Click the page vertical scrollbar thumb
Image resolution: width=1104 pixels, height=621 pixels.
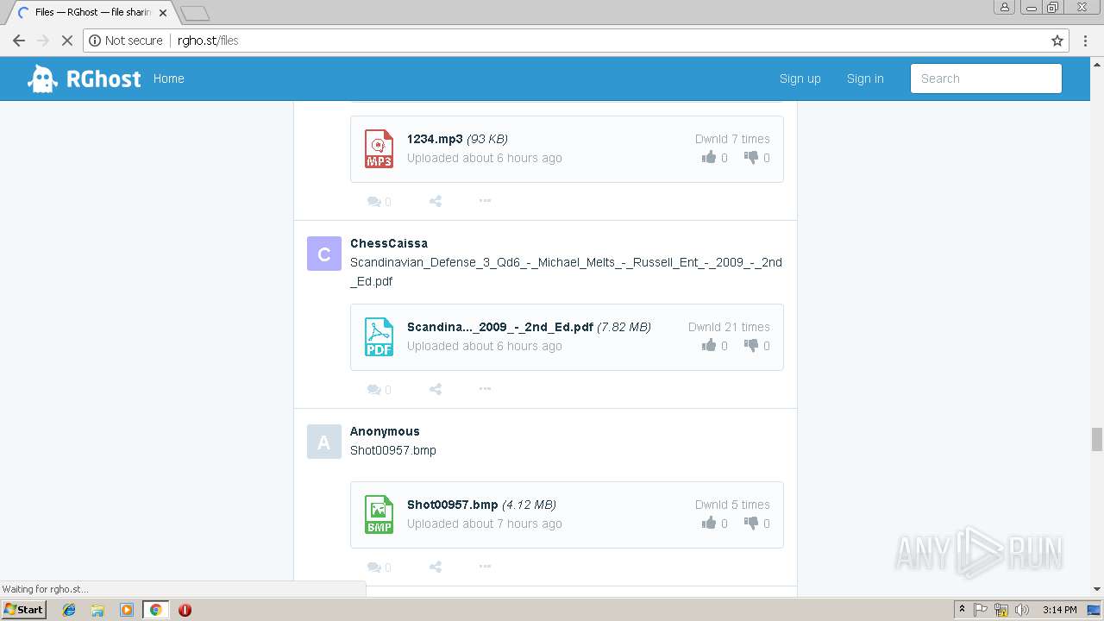point(1097,439)
